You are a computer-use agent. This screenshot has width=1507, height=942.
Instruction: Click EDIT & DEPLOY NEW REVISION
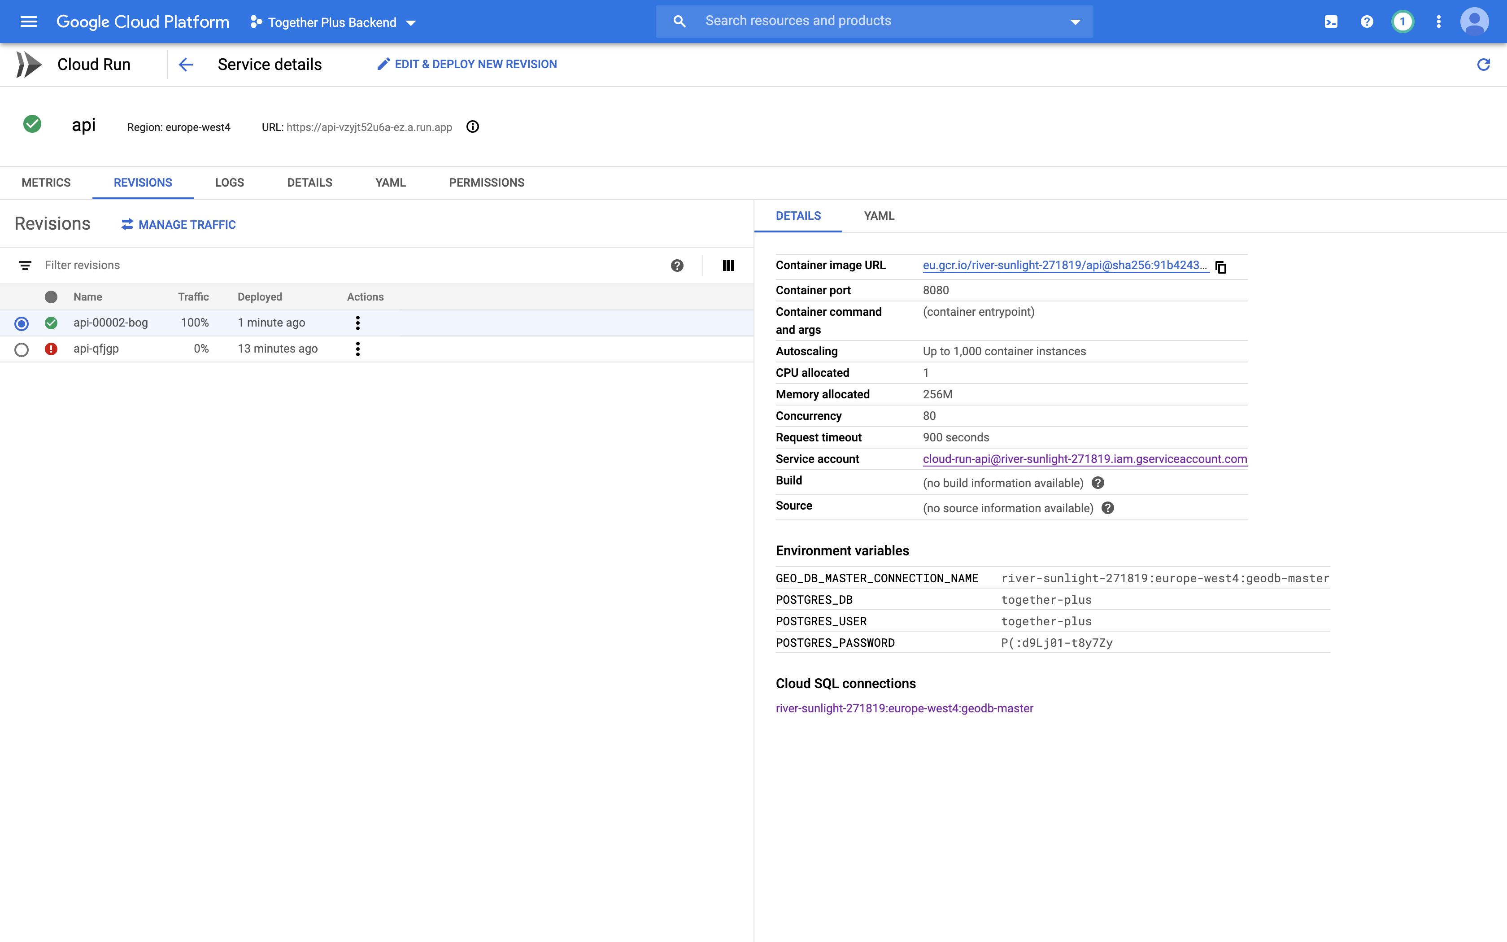467,64
